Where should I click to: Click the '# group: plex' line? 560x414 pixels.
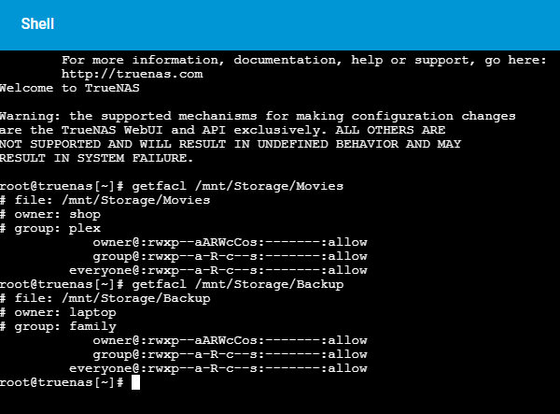(x=50, y=228)
